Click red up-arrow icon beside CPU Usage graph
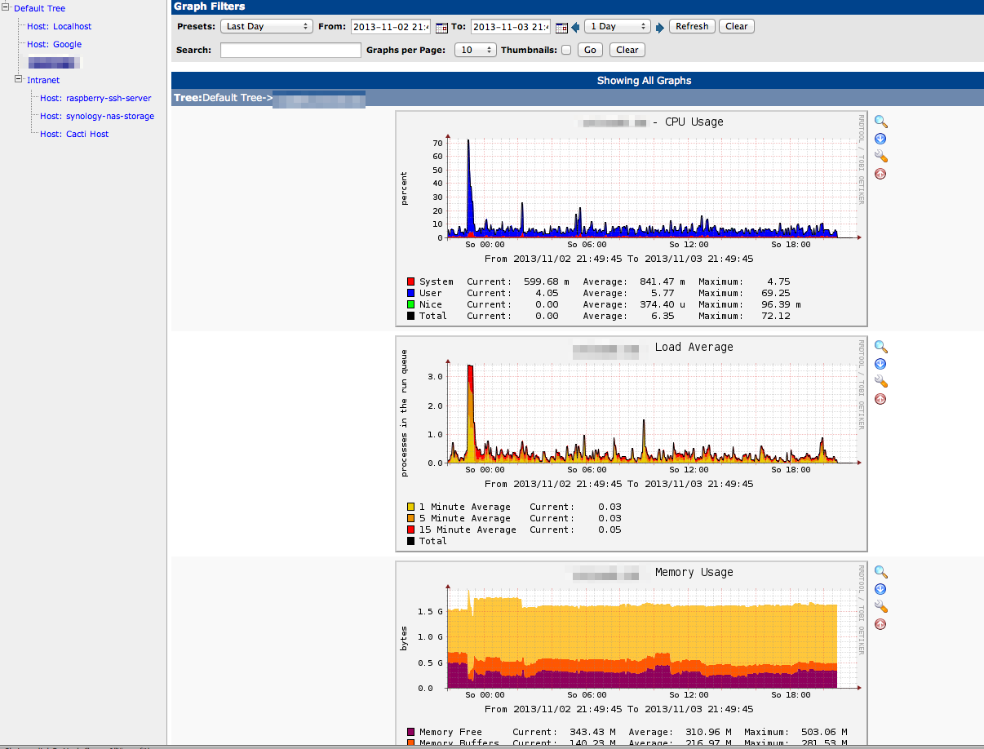 (x=880, y=174)
